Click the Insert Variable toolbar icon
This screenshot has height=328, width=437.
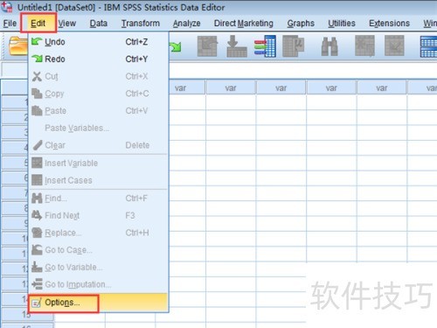tap(394, 46)
